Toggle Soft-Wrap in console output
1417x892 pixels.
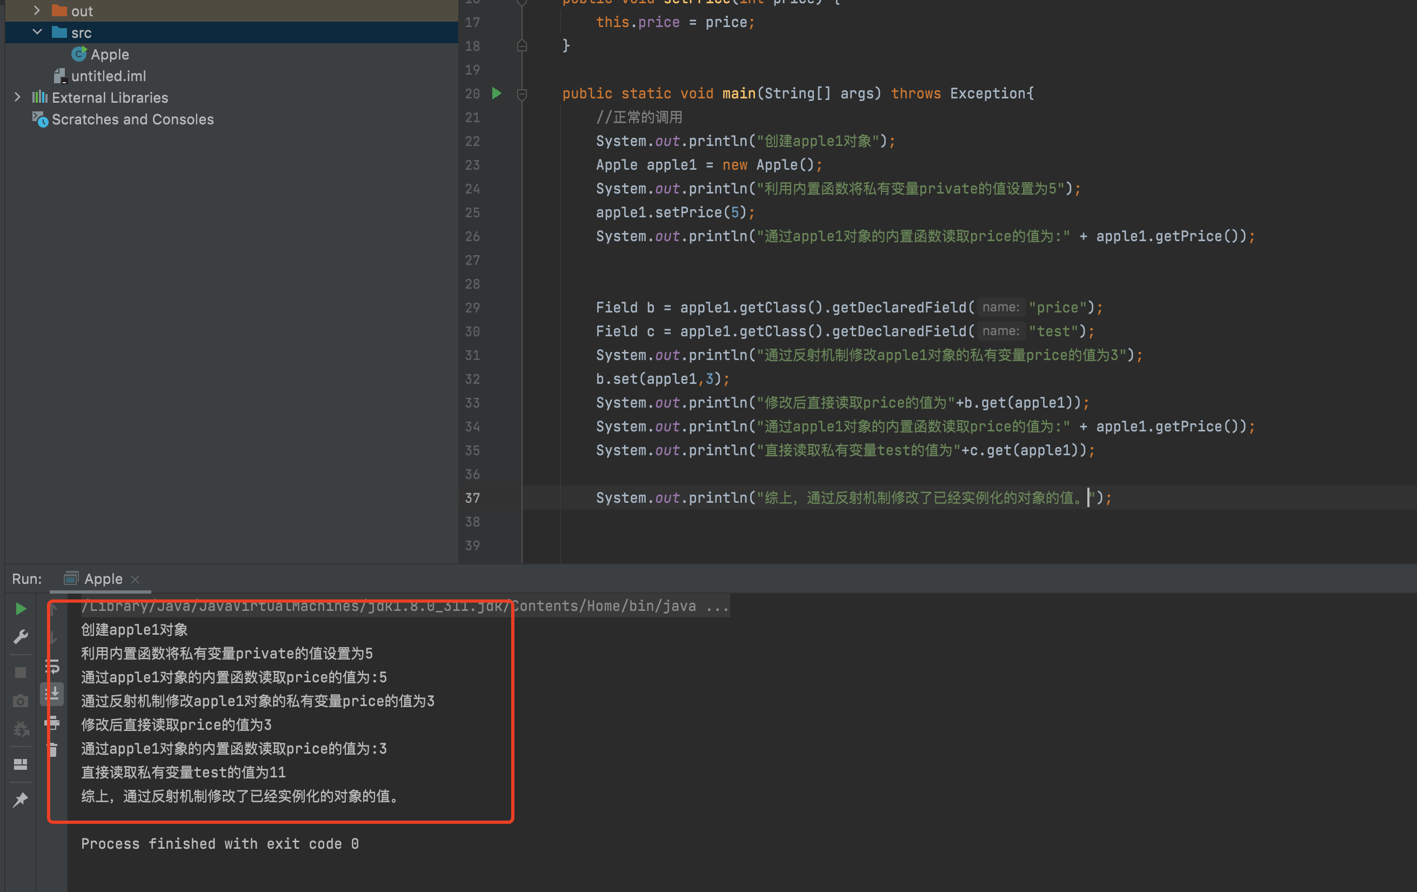tap(52, 666)
